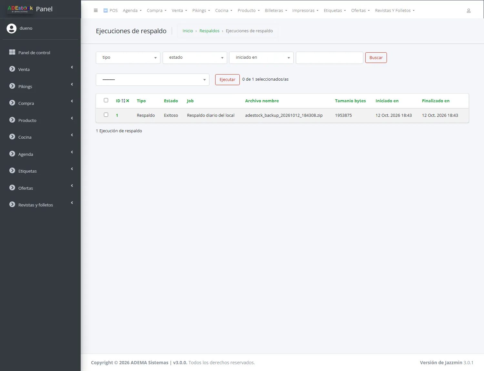The width and height of the screenshot is (484, 371).
Task: Open the POS link in top bar
Action: (110, 11)
